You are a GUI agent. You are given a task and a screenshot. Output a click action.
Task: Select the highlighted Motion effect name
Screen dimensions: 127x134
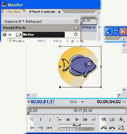(44, 35)
